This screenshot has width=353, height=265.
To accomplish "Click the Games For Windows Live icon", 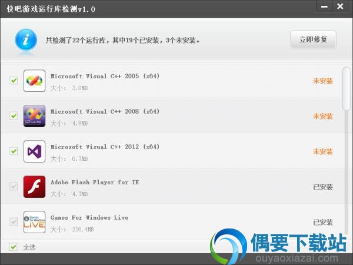I will click(x=35, y=222).
